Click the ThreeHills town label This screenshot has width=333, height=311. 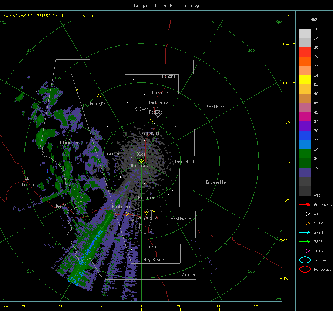click(185, 162)
